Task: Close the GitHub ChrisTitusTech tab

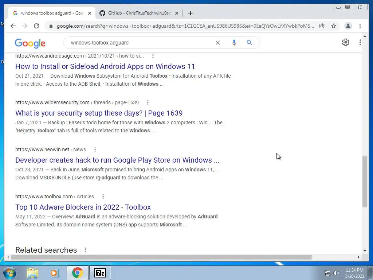Action: point(177,13)
